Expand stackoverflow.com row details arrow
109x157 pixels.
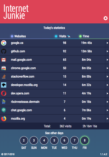[107, 77]
